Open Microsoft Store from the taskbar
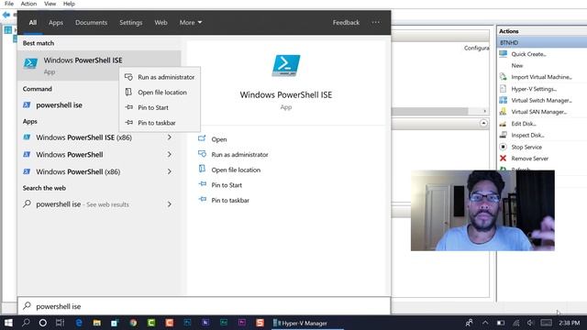 pos(115,323)
